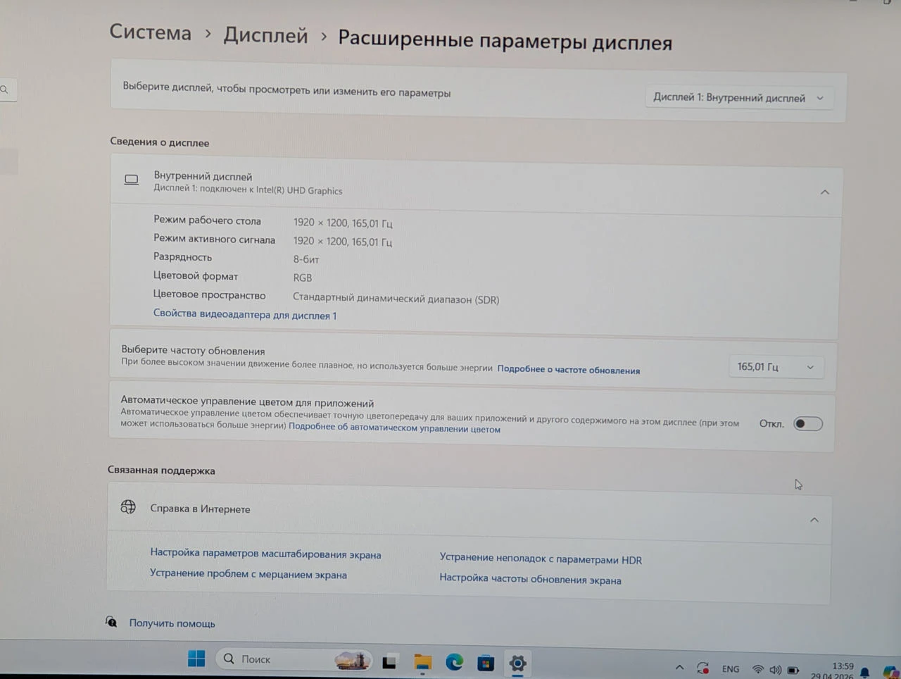Viewport: 901px width, 679px height.
Task: Toggle automatic color management switch
Action: pyautogui.click(x=807, y=423)
